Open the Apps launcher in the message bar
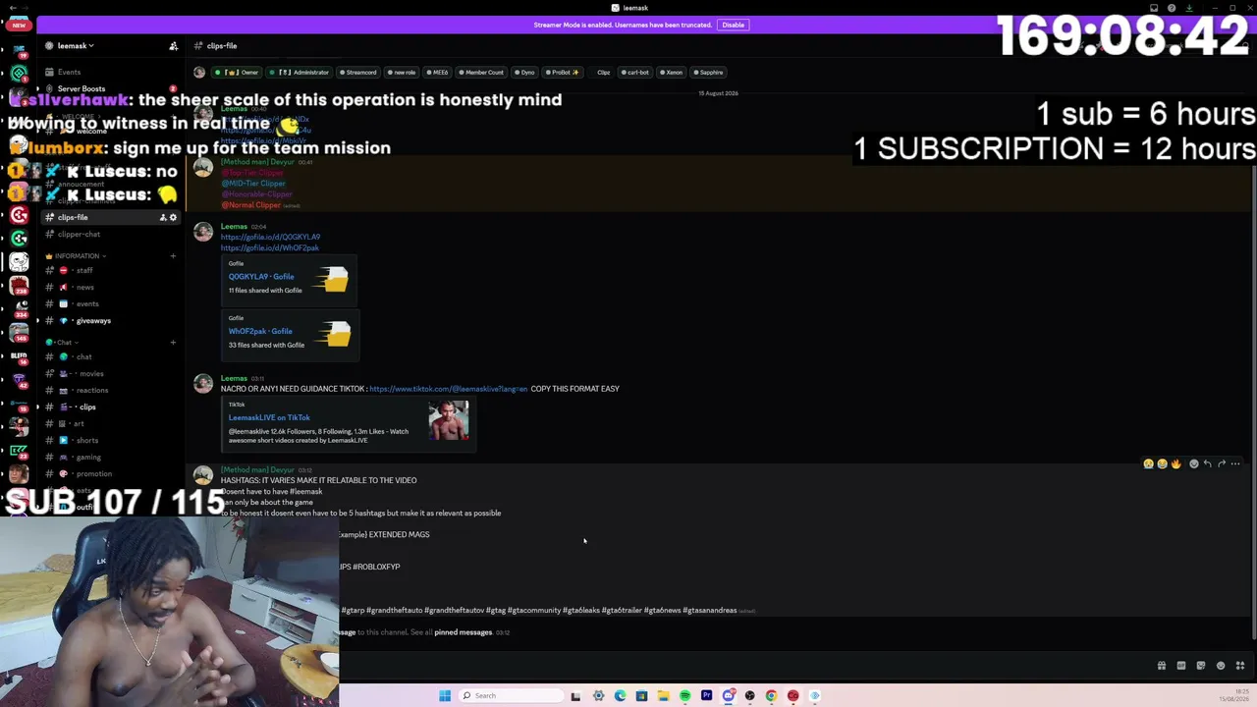 (1240, 666)
